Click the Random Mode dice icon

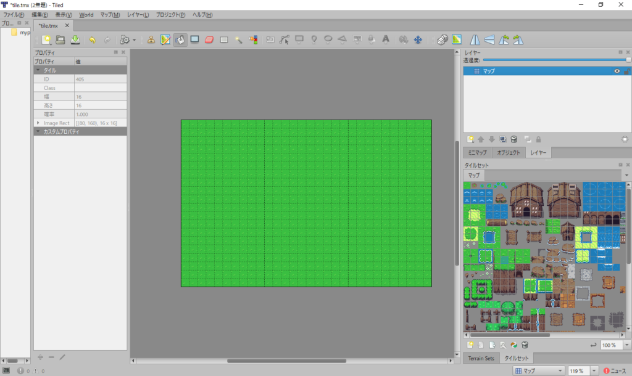point(442,39)
